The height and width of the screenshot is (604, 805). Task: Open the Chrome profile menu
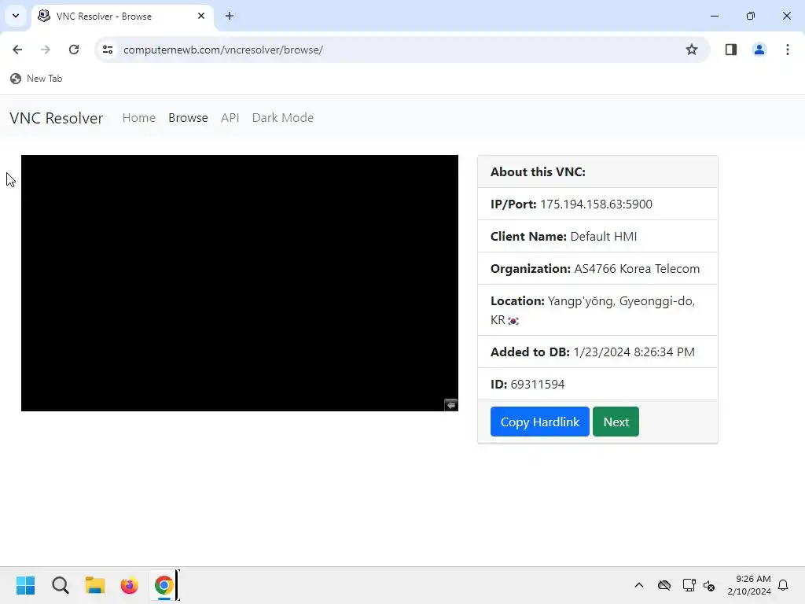pos(759,50)
